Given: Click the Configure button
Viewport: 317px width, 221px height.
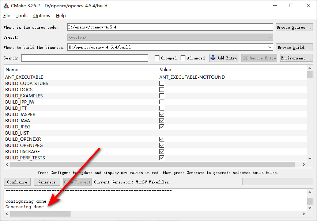Looking at the screenshot, I should 17,182.
